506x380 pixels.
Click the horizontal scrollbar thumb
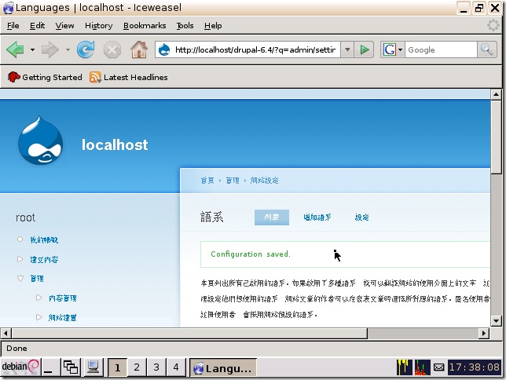coord(189,333)
